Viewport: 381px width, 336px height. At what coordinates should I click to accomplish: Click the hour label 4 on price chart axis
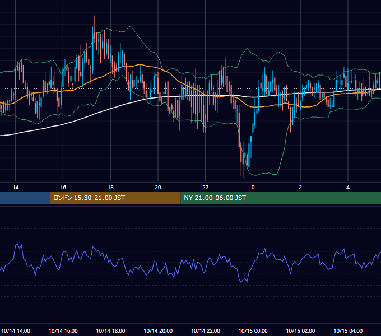click(348, 187)
